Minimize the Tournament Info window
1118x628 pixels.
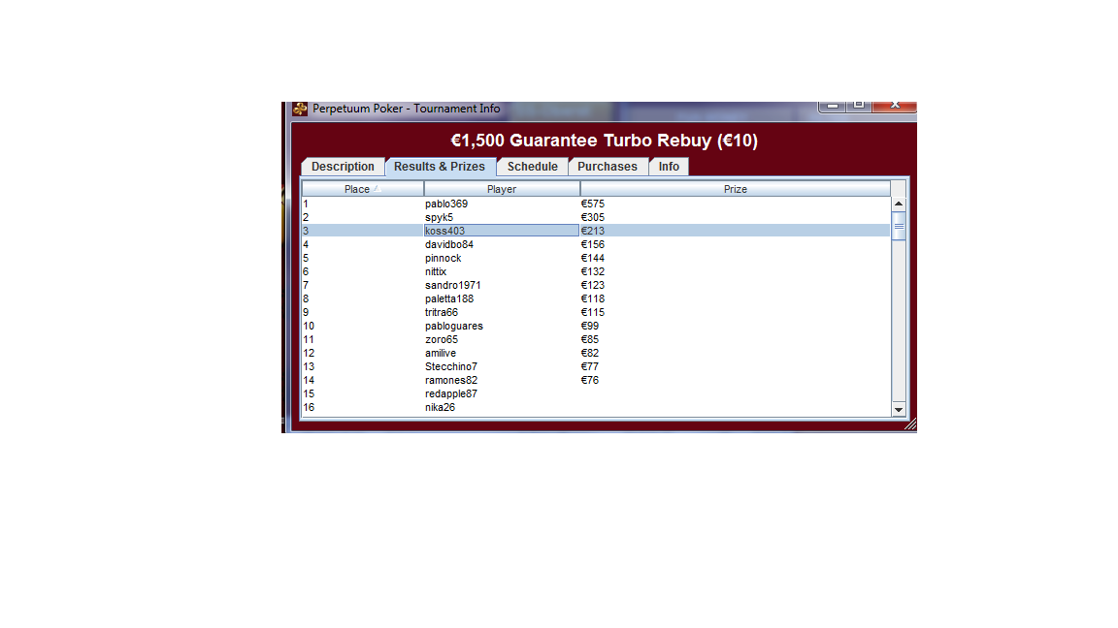833,106
